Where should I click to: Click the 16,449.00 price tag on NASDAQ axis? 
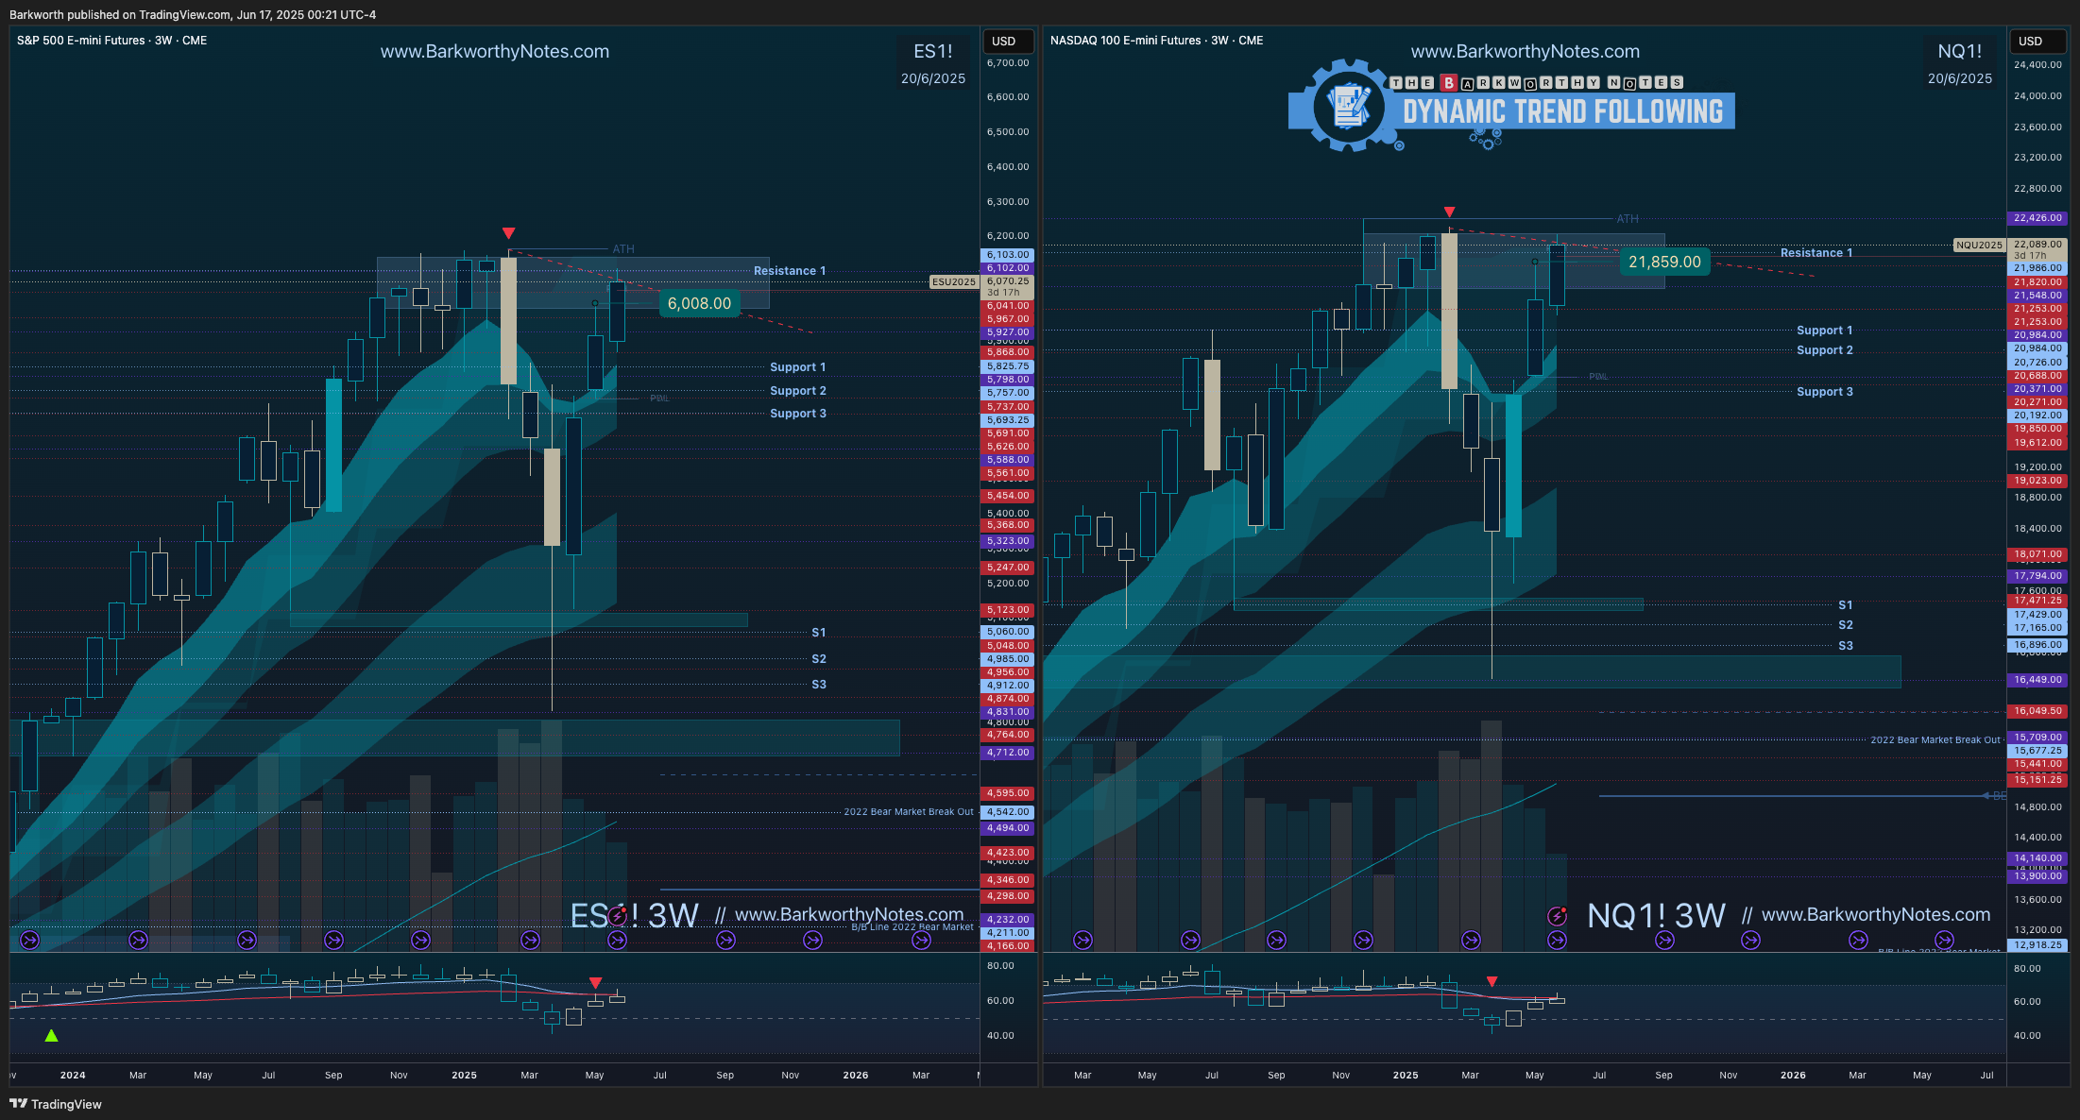tap(2037, 680)
